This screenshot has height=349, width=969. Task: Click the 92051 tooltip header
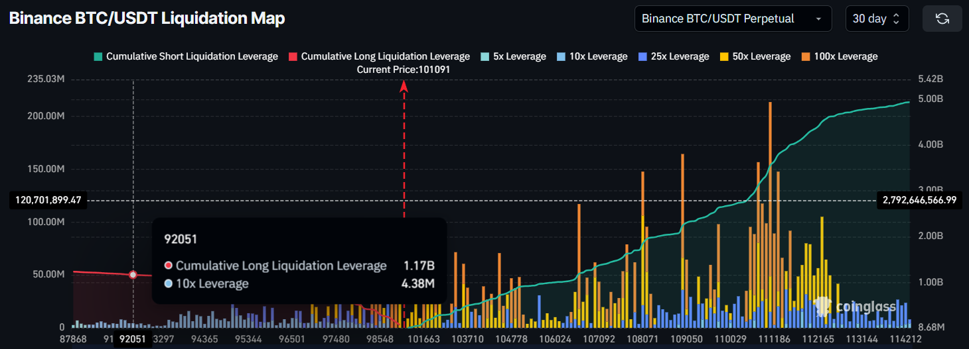[x=180, y=239]
